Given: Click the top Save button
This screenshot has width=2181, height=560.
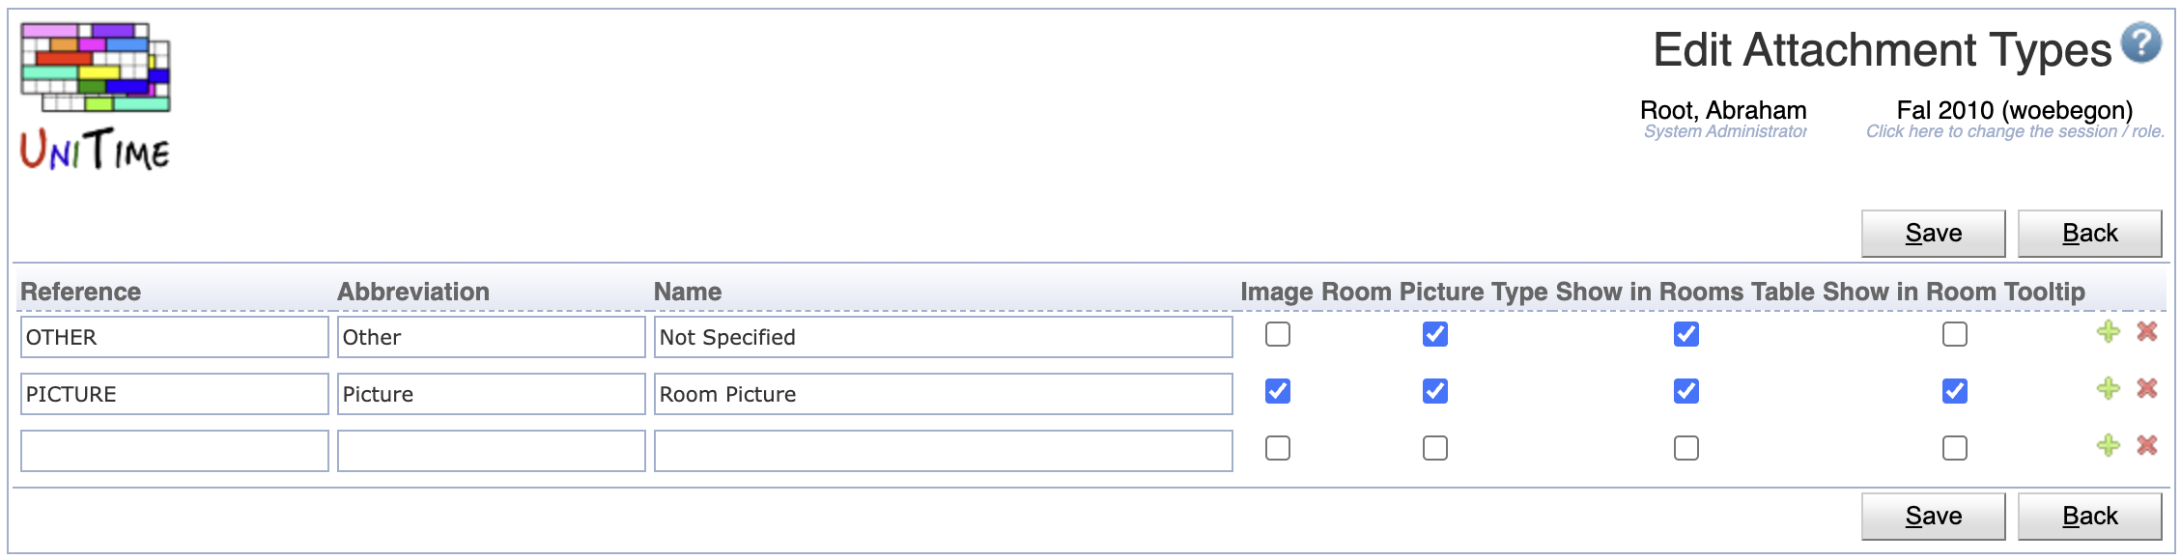Looking at the screenshot, I should coord(1934,234).
